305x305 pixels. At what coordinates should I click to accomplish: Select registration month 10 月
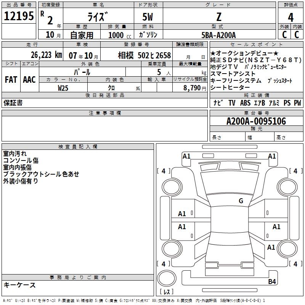53,35
